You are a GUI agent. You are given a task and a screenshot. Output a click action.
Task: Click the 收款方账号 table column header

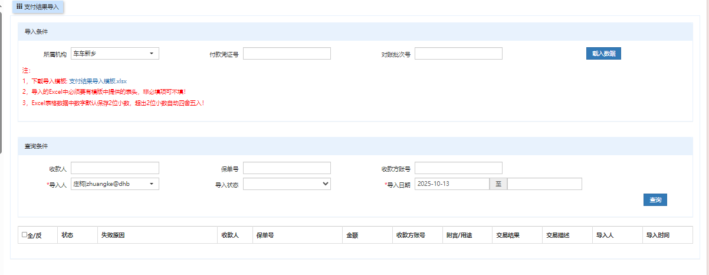coord(418,235)
